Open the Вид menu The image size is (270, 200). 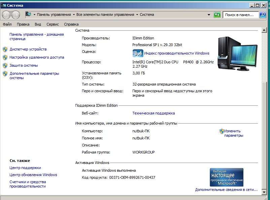pos(38,24)
